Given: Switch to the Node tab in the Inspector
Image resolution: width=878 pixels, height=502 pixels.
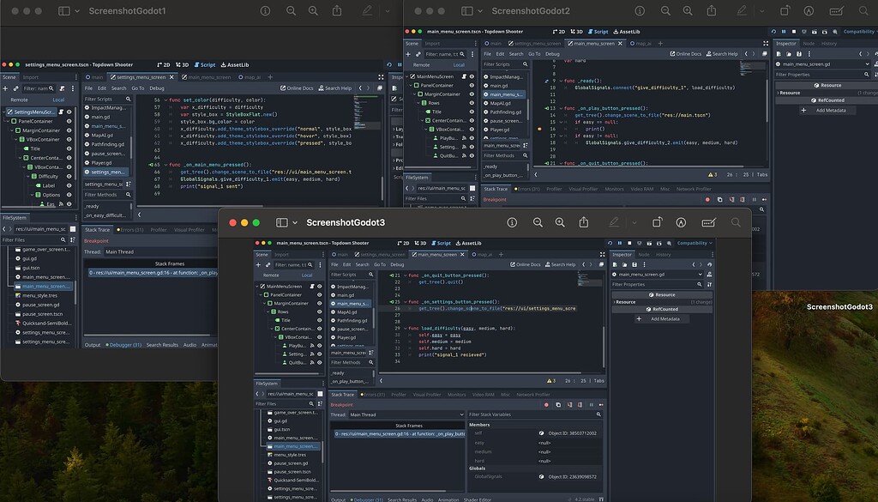Looking at the screenshot, I should [644, 255].
